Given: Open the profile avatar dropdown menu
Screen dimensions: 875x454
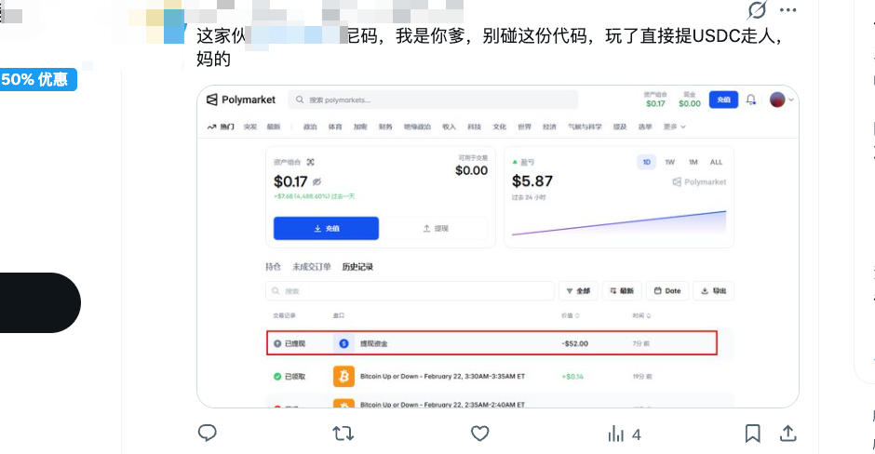Looking at the screenshot, I should [780, 100].
